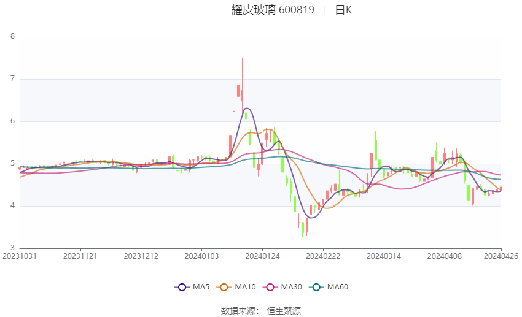Toggle the MA5 legend series
Image resolution: width=522 pixels, height=317 pixels.
click(x=192, y=287)
